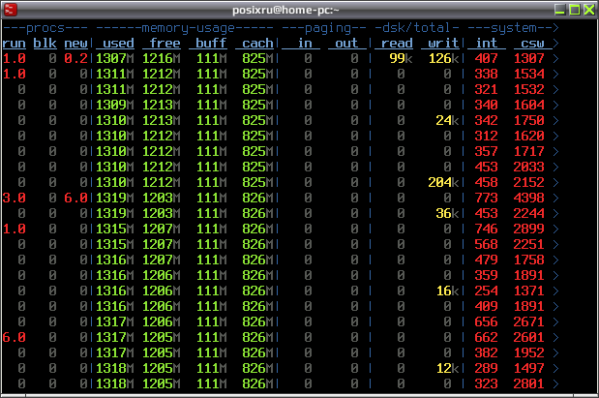Click the write value 24k

click(448, 120)
